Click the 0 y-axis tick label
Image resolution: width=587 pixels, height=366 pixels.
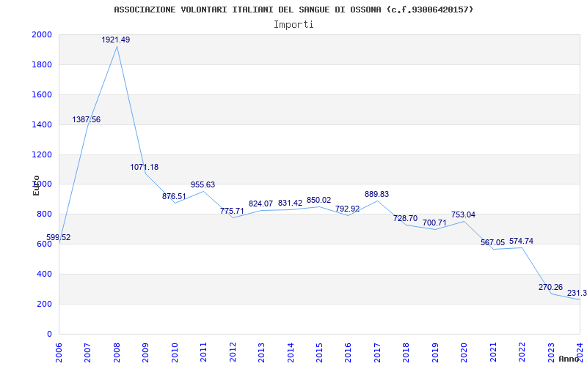click(49, 334)
